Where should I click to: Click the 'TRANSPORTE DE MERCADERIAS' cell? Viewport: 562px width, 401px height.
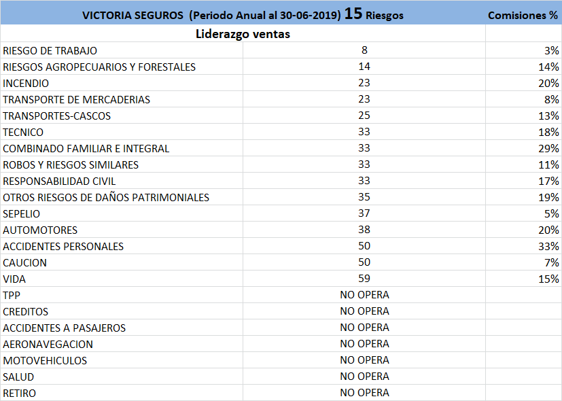pyautogui.click(x=122, y=99)
